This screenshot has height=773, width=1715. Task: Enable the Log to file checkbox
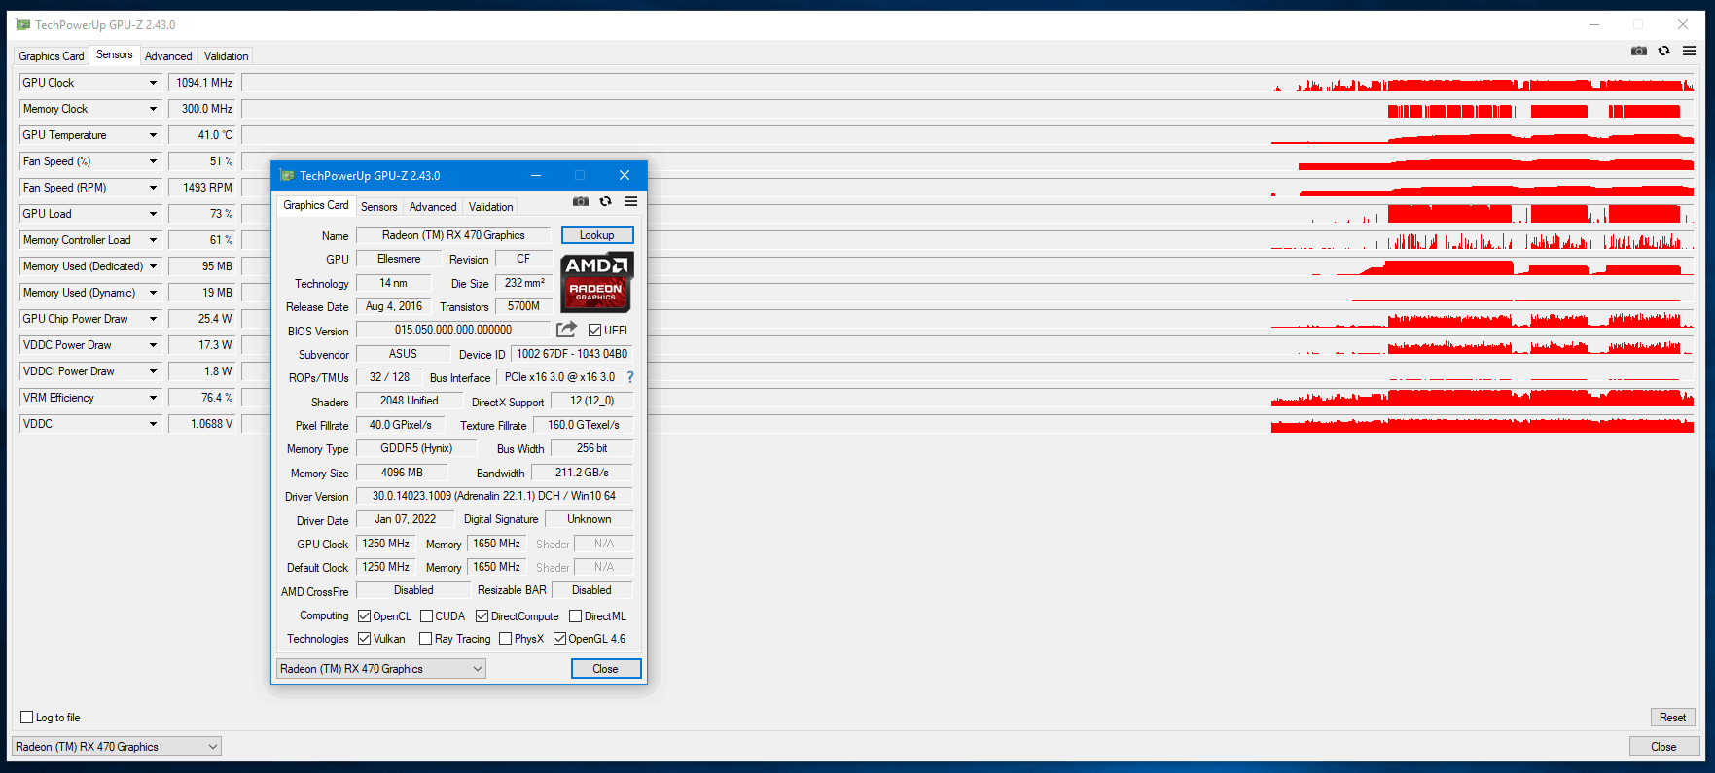point(27,718)
